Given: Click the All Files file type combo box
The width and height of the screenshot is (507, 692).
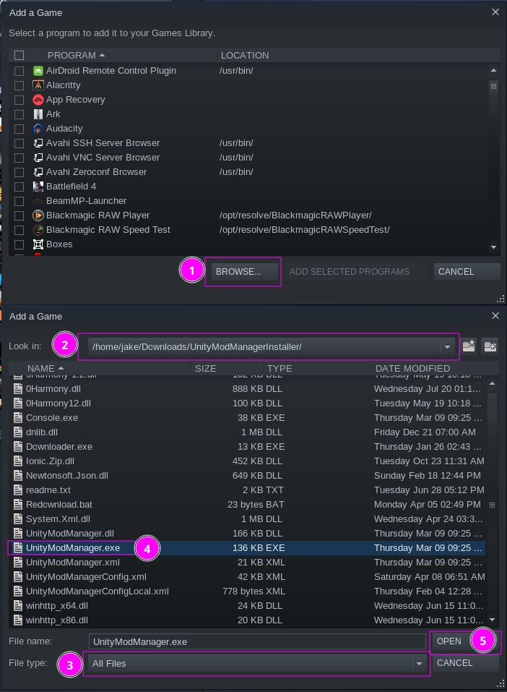Looking at the screenshot, I should coord(257,663).
